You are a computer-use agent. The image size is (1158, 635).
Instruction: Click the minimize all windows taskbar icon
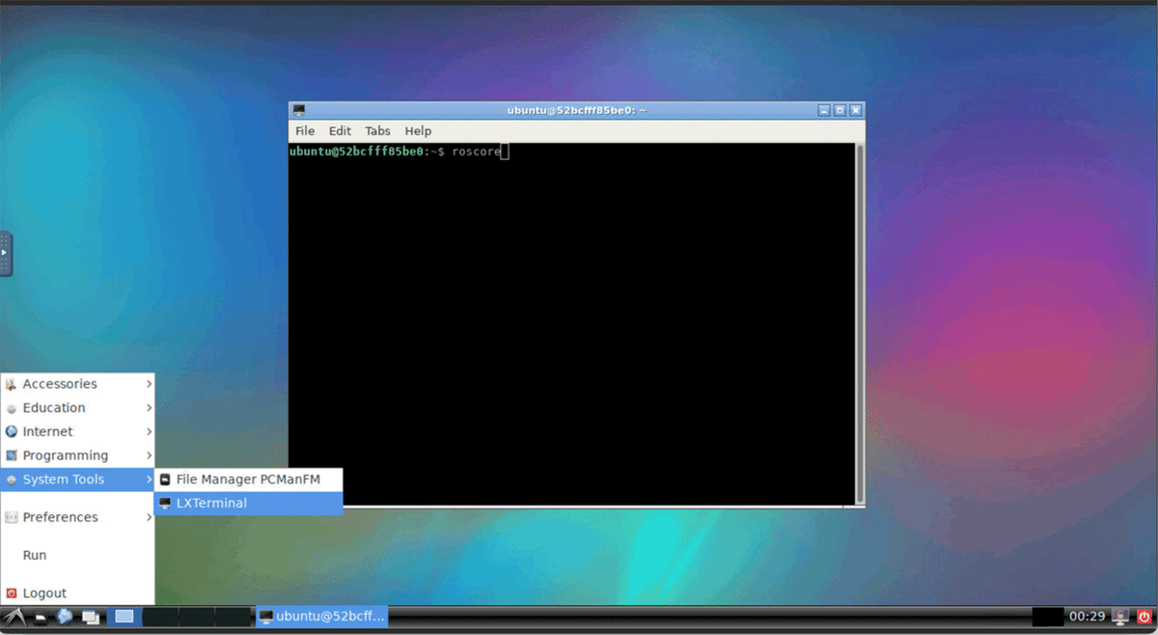coord(91,617)
